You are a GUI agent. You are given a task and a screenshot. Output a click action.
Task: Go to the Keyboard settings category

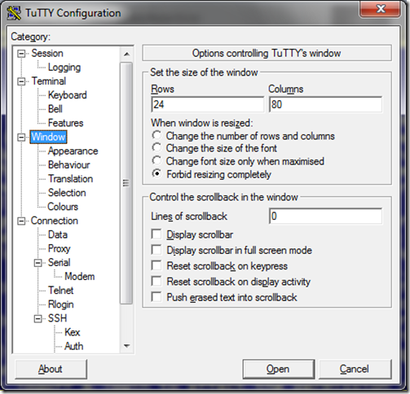67,95
